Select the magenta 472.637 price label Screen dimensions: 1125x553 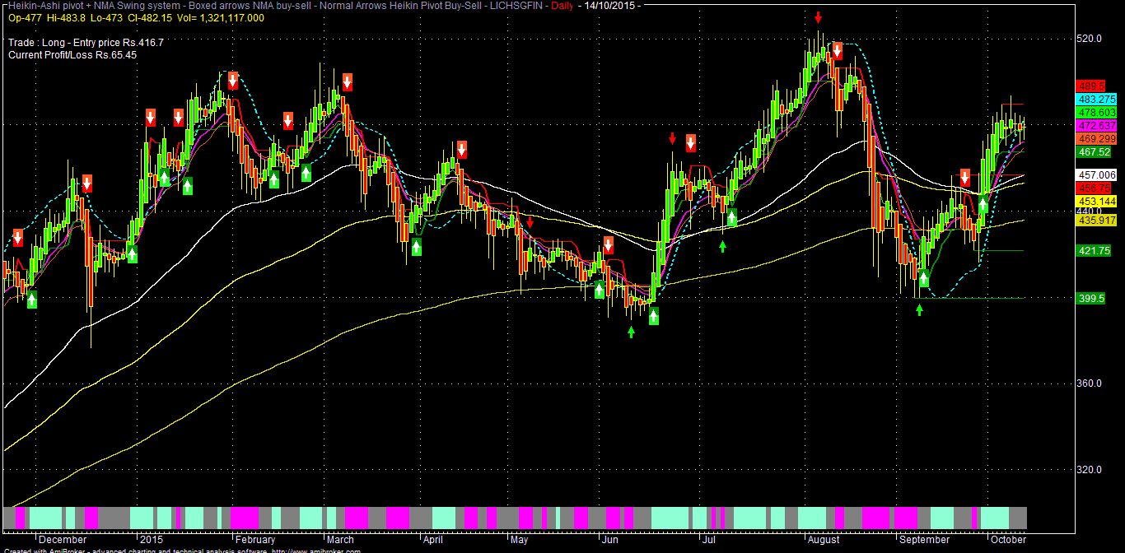coord(1097,126)
